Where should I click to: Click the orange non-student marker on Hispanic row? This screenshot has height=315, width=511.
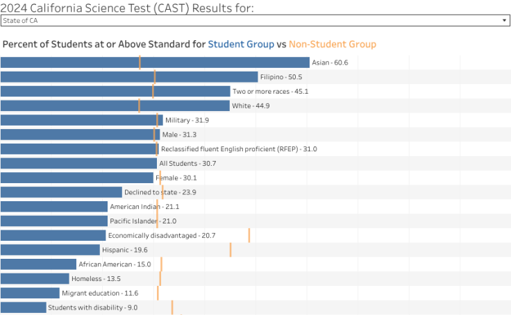coord(231,250)
